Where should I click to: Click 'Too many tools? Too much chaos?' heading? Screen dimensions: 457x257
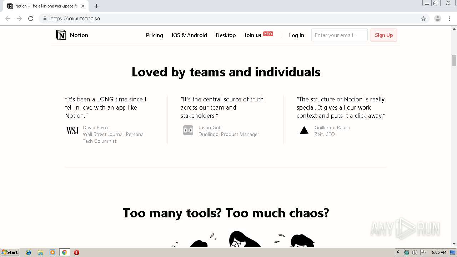(x=226, y=213)
